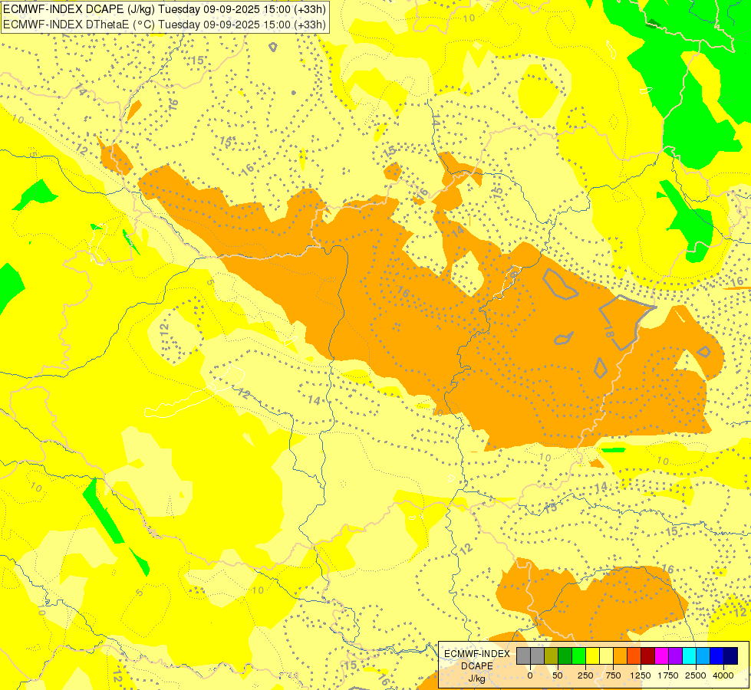751x690 pixels.
Task: Click the DThetaE title line at top
Action: pyautogui.click(x=164, y=25)
